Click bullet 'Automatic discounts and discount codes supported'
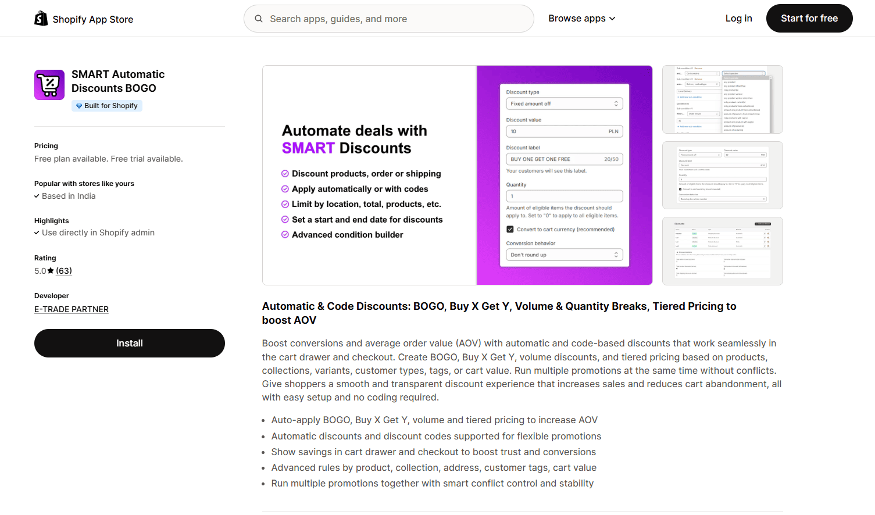Screen dimensions: 875x515 point(436,437)
